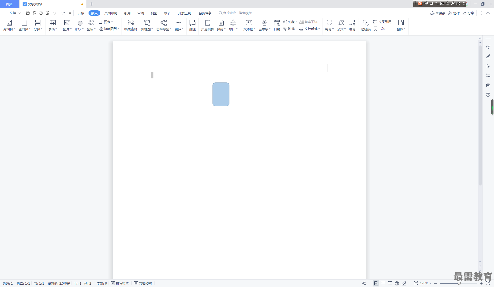Screen dimensions: 494x287
Task: Open the 文档部件 dropdown
Action: 310,29
